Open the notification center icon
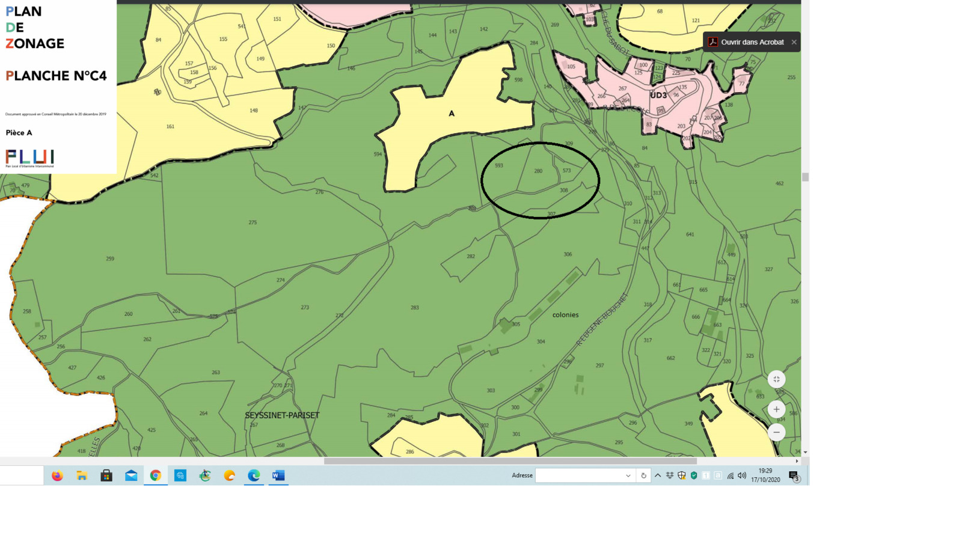Screen dimensions: 962x541 [794, 476]
